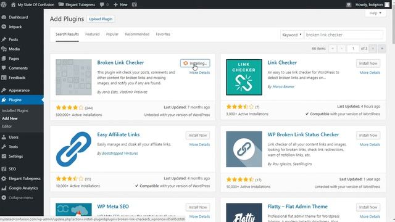Viewport: 395px width, 222px height.
Task: Open WP Broken Link Status Checker title
Action: pos(303,134)
